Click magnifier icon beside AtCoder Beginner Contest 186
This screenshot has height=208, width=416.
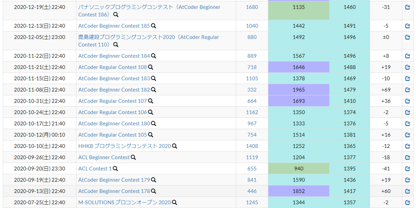click(x=116, y=15)
